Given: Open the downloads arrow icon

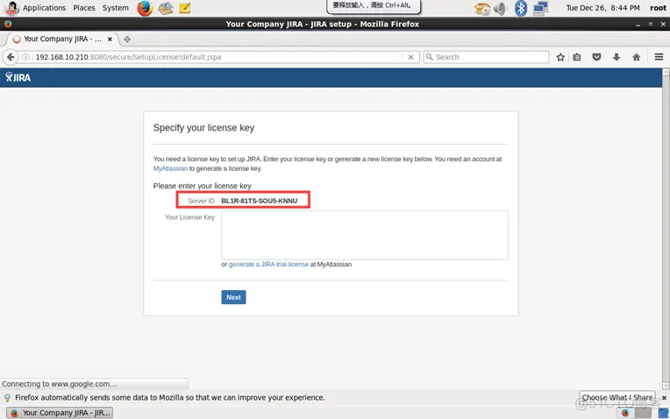Looking at the screenshot, I should pos(617,57).
